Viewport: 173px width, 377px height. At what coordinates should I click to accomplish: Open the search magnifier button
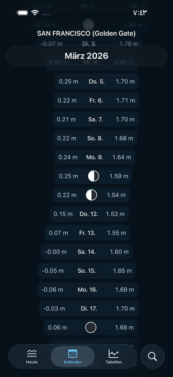(152, 356)
